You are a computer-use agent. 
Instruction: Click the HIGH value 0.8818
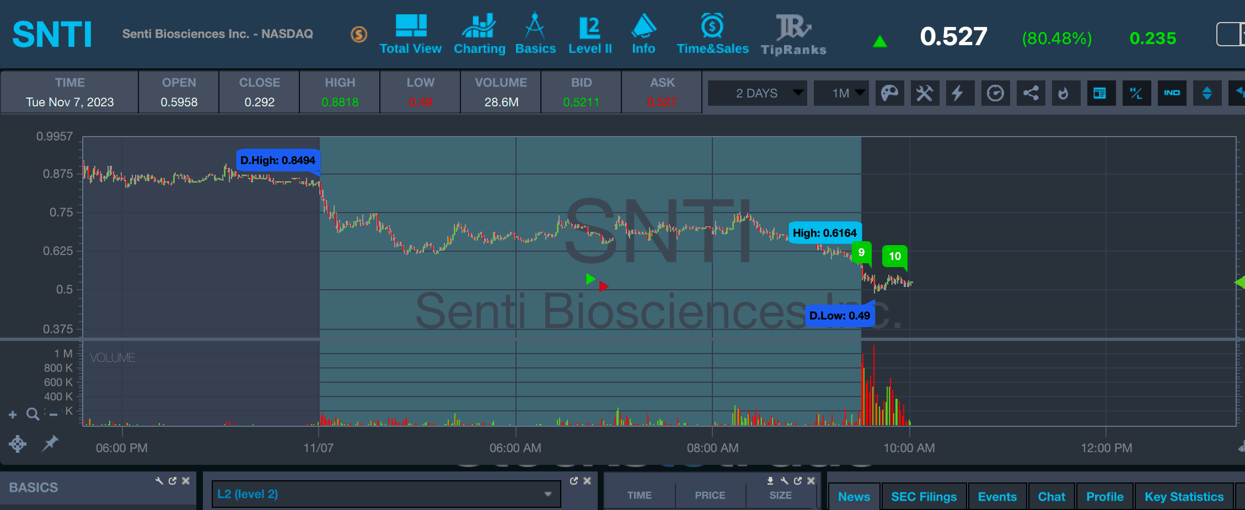[x=340, y=102]
